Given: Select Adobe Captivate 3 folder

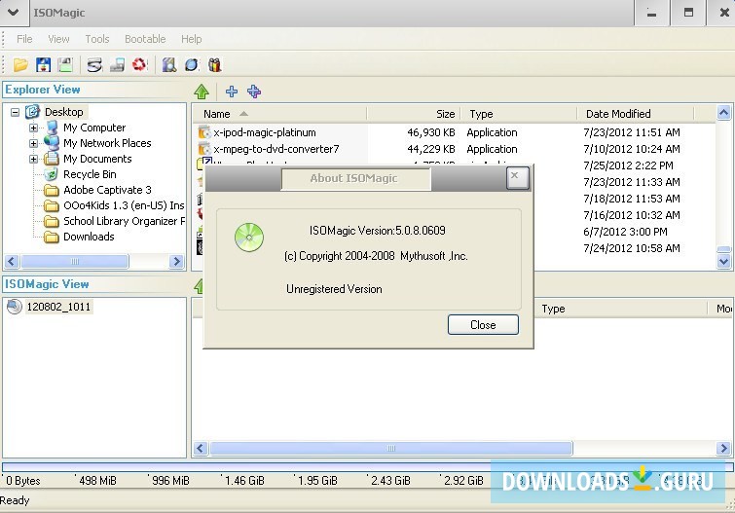Looking at the screenshot, I should click(x=107, y=190).
